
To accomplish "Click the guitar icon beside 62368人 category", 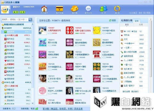I will [6, 43].
